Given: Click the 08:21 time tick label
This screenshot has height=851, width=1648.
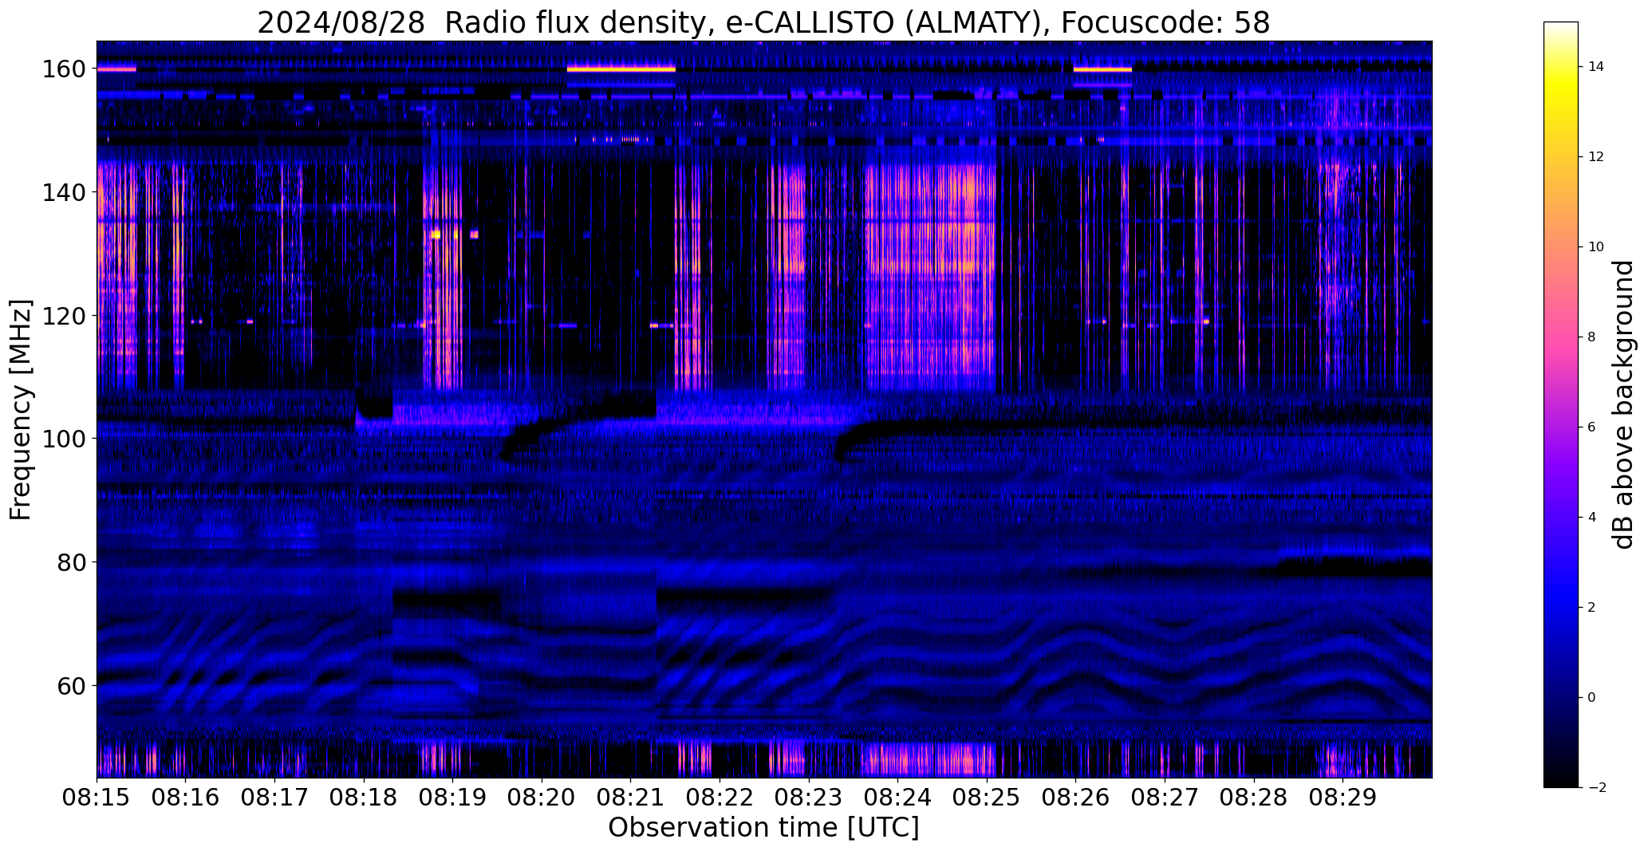Looking at the screenshot, I should [630, 798].
